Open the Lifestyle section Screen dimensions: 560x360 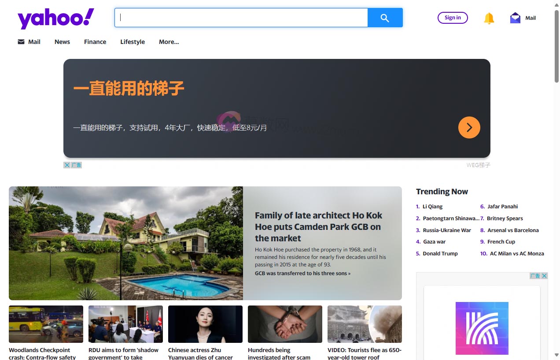tap(133, 42)
